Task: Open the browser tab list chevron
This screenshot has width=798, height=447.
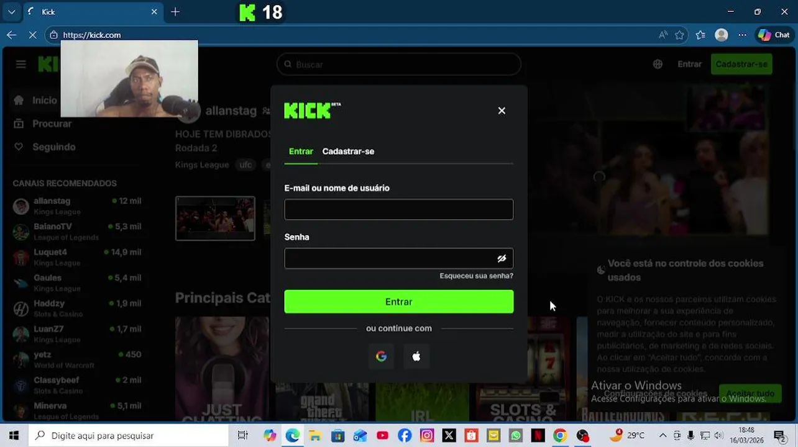Action: pos(11,12)
